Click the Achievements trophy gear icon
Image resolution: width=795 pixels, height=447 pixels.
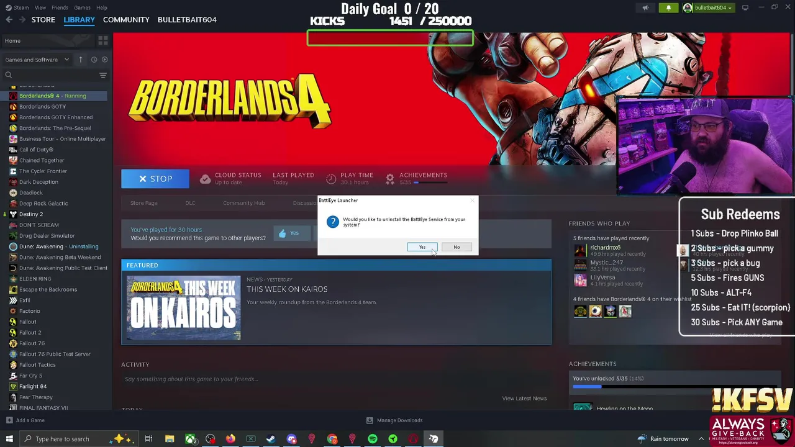(390, 179)
